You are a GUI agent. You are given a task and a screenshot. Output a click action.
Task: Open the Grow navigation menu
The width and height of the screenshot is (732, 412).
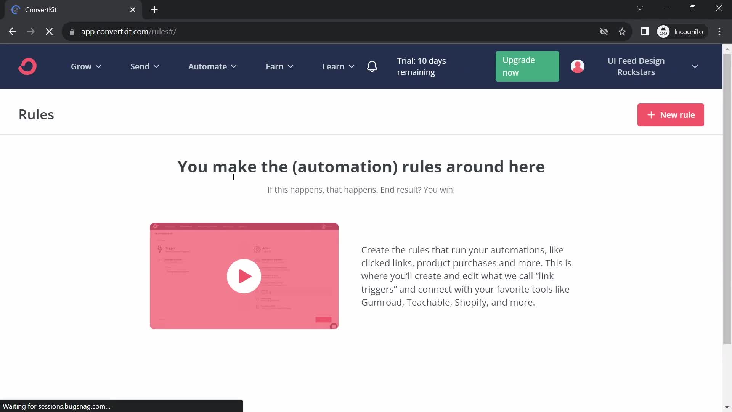85,66
